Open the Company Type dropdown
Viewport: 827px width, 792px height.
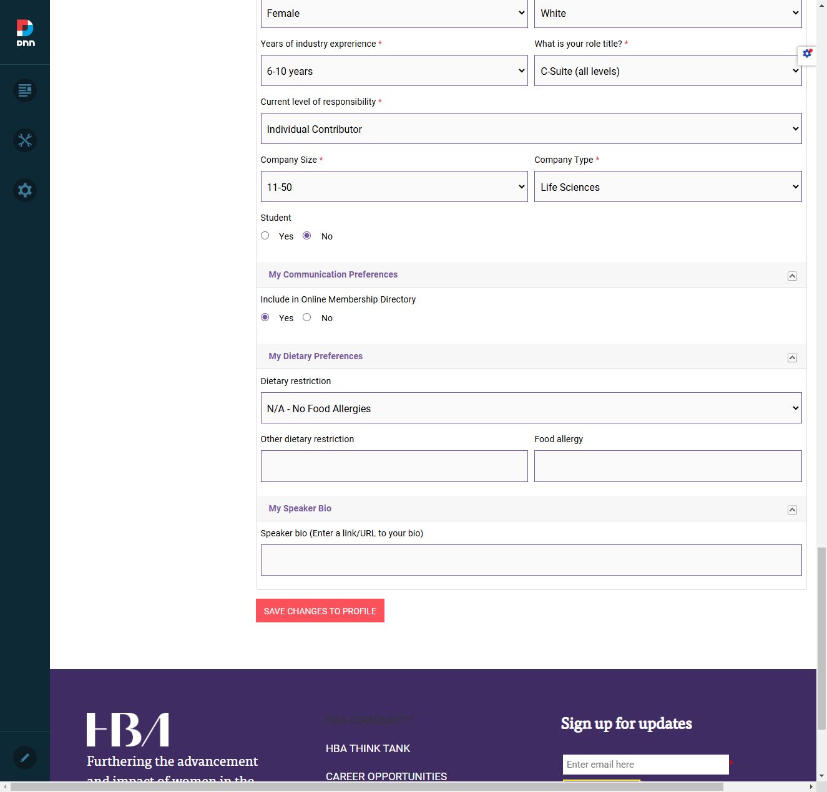[x=668, y=186]
